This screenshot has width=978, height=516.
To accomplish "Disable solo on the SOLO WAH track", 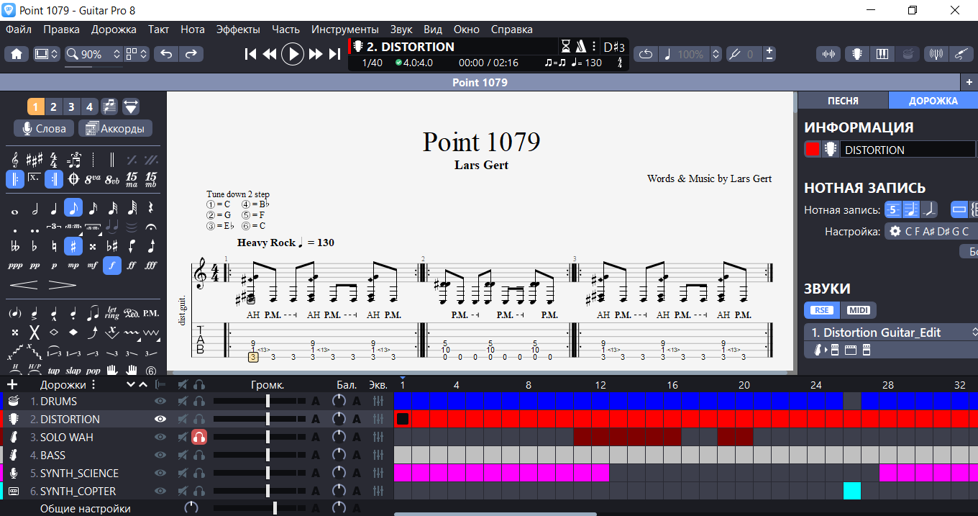I will point(199,438).
